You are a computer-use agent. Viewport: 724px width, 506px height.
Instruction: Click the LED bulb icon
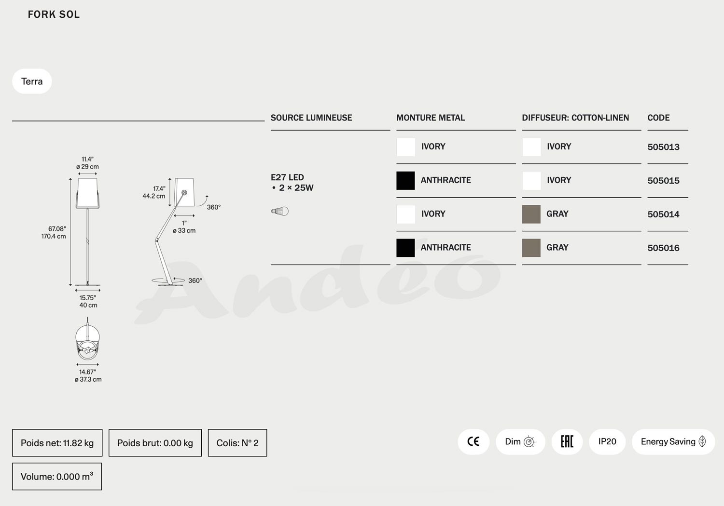(x=280, y=211)
